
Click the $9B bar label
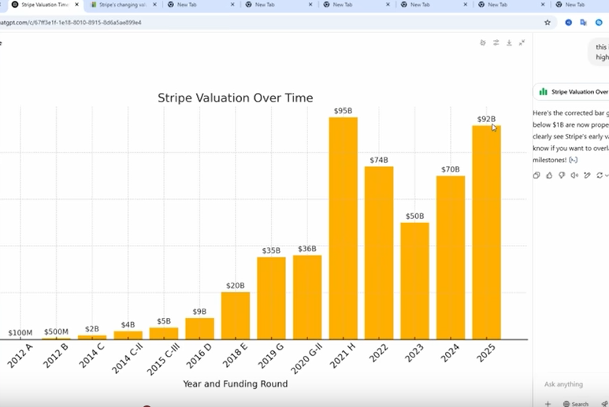[199, 312]
